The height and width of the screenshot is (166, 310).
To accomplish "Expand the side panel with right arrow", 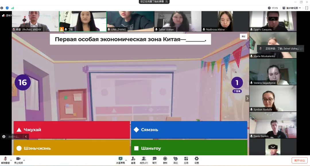I will coord(247,98).
